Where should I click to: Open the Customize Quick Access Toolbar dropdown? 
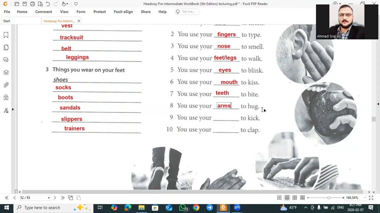click(x=76, y=4)
